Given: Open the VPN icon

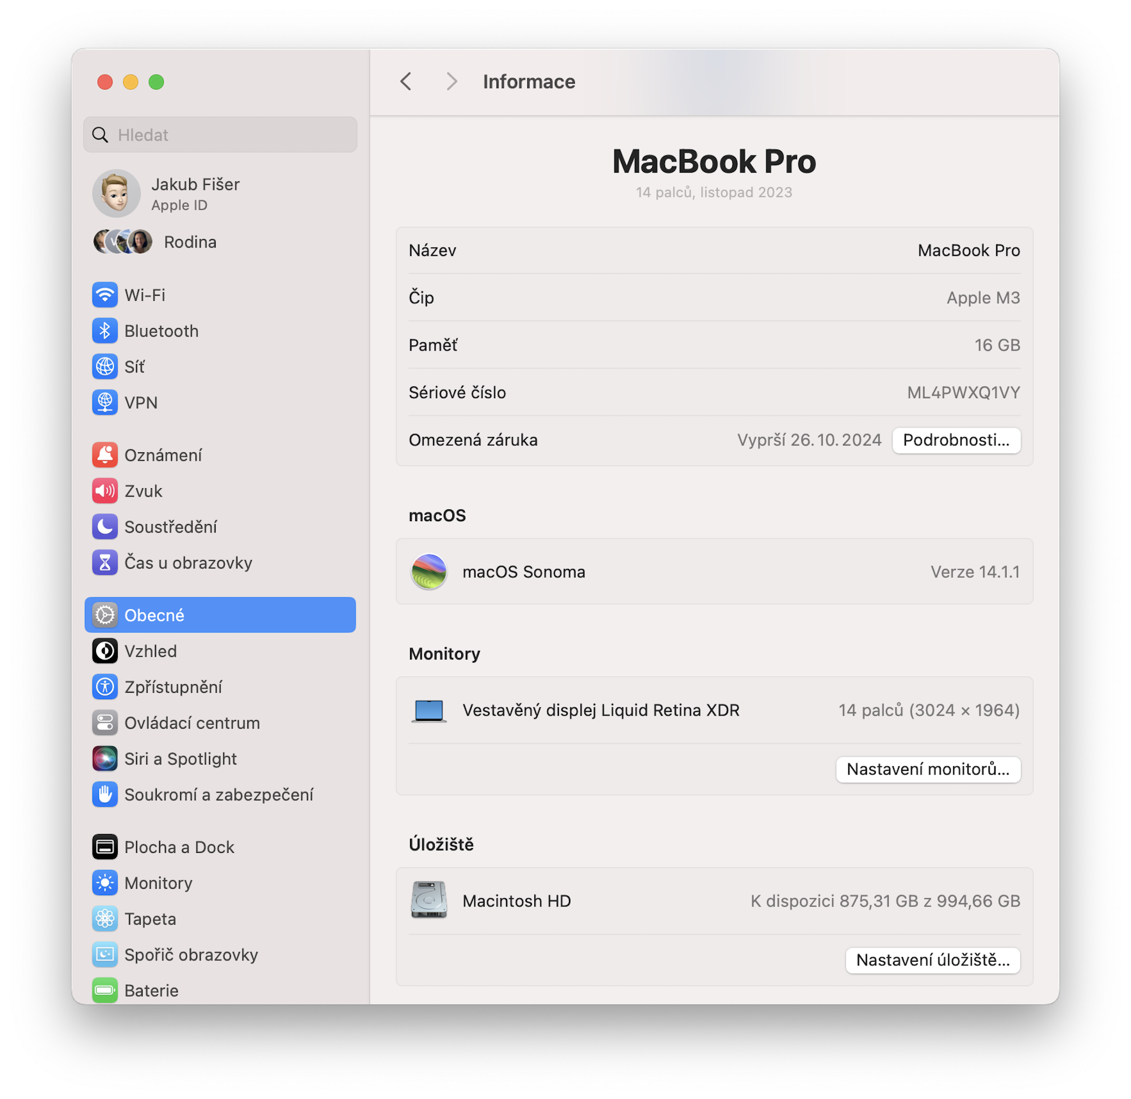Looking at the screenshot, I should [105, 403].
